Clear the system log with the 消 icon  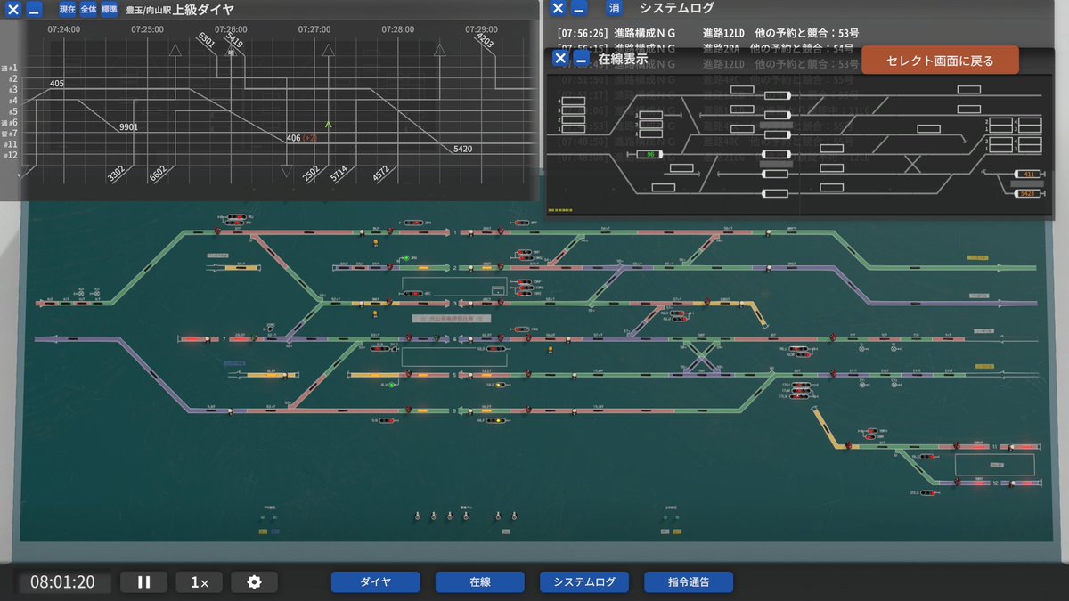pos(613,8)
